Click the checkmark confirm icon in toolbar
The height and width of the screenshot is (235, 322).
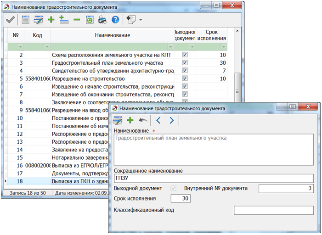[x=10, y=20]
